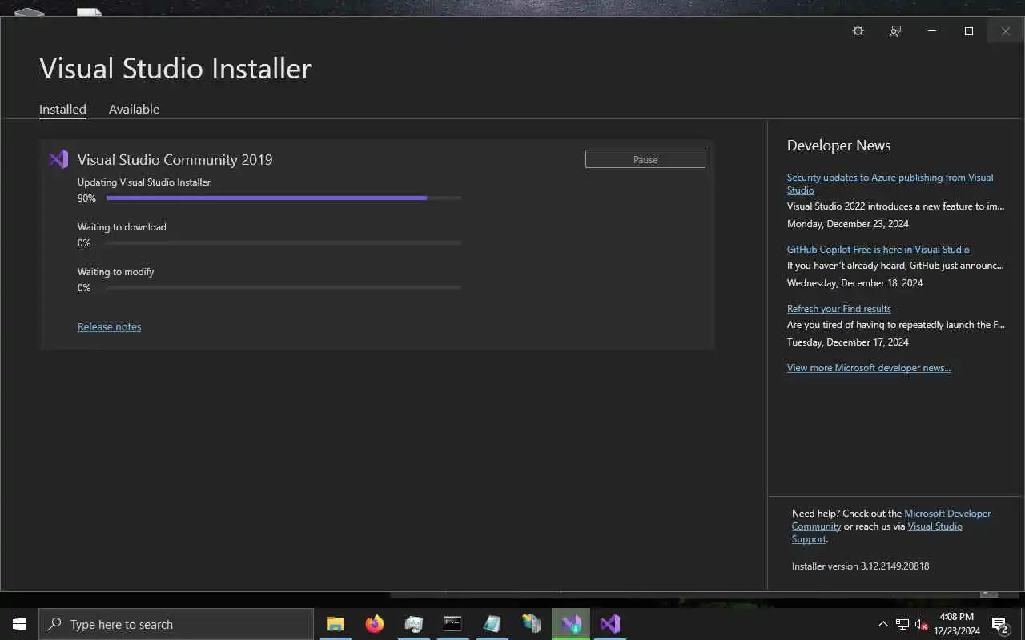Open File Explorer from the taskbar
Screen dimensions: 1025x640
click(x=335, y=624)
